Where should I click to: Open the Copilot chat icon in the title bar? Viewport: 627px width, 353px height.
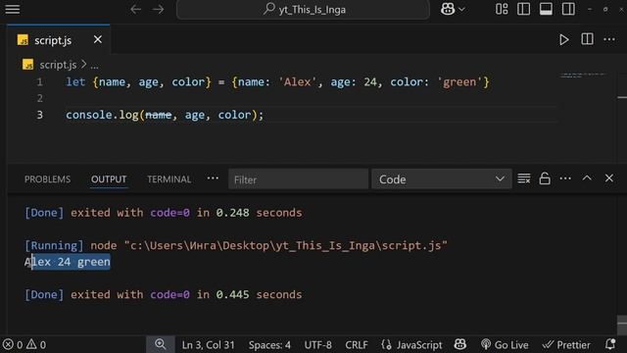click(448, 9)
